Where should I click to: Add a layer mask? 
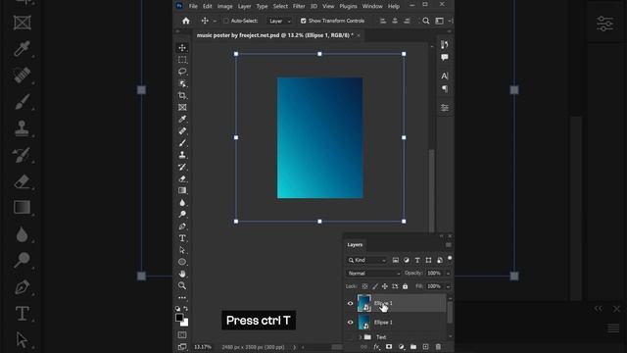389,347
